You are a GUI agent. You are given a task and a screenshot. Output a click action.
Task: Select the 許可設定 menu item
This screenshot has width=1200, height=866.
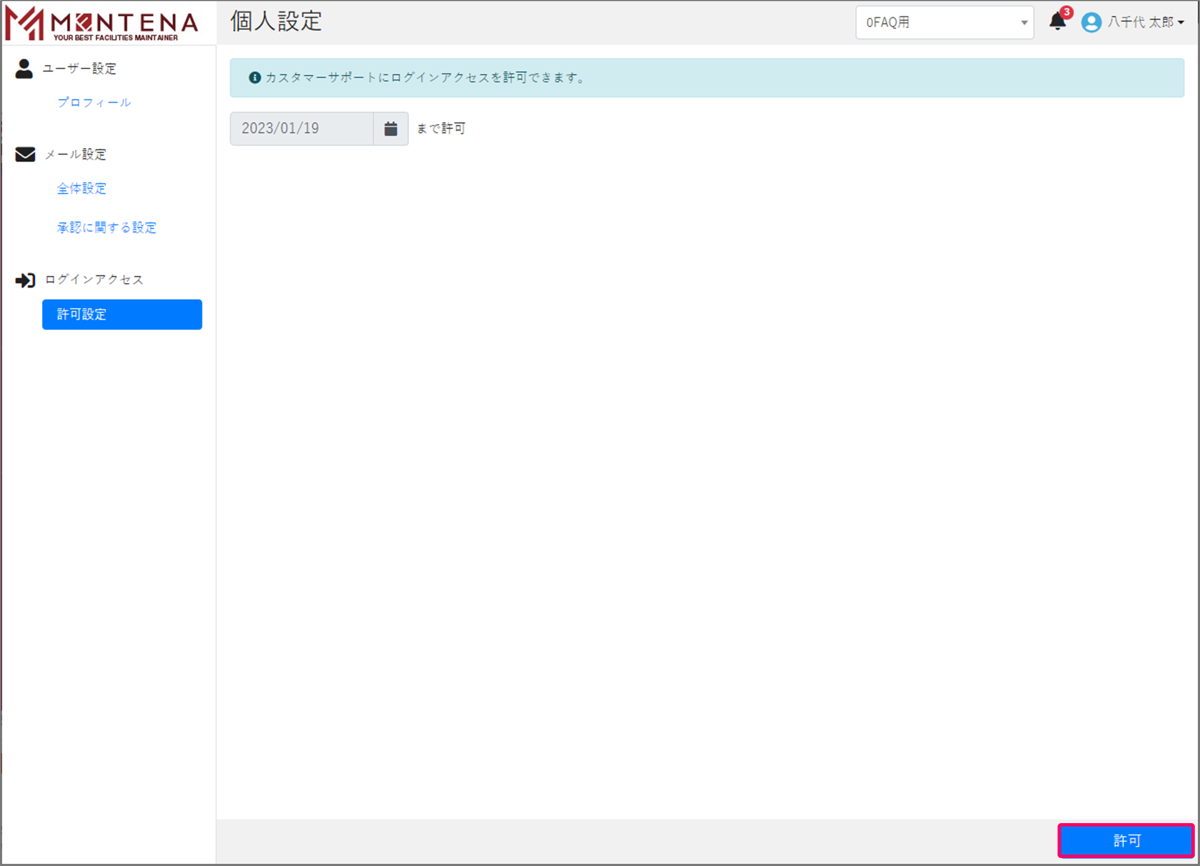(x=122, y=315)
